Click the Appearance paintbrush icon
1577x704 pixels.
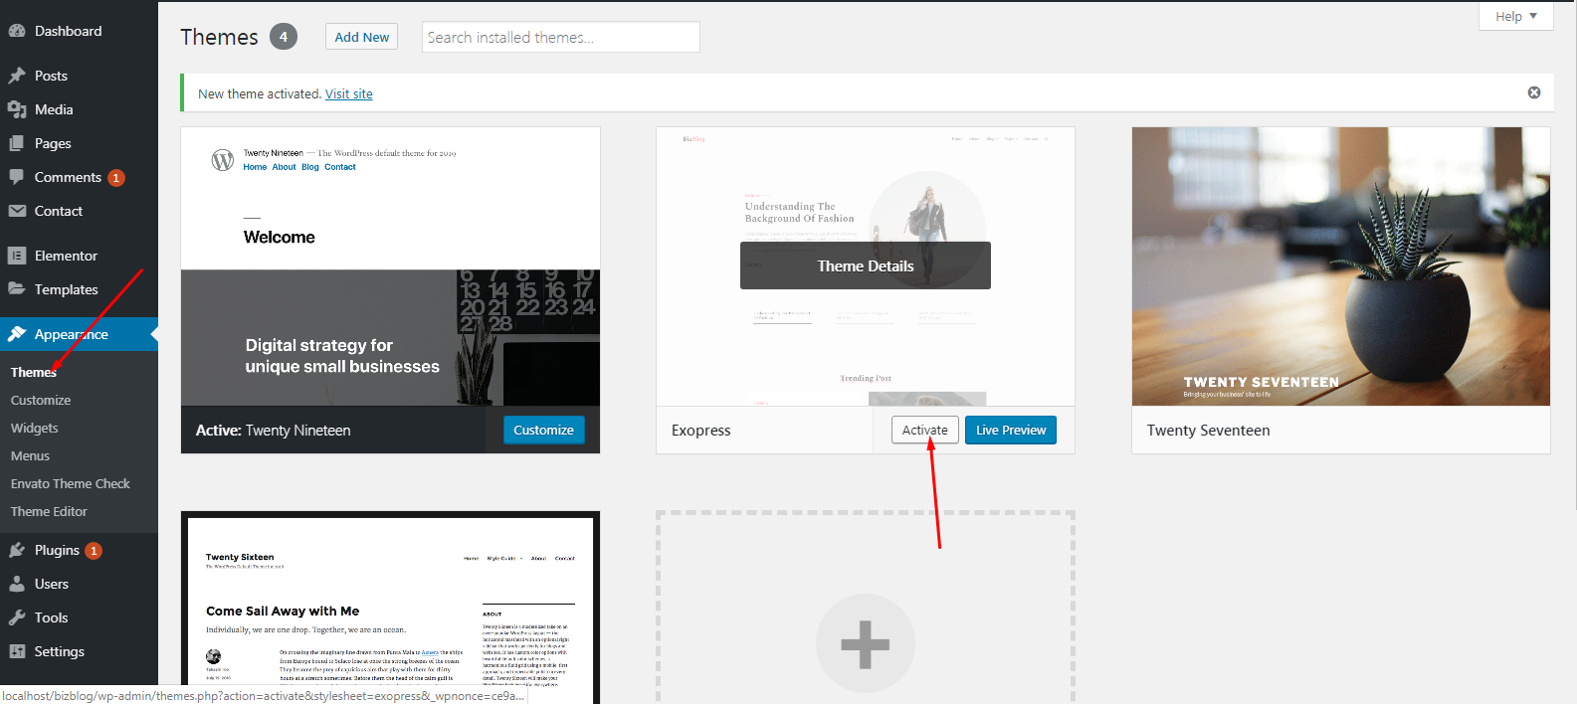(17, 334)
